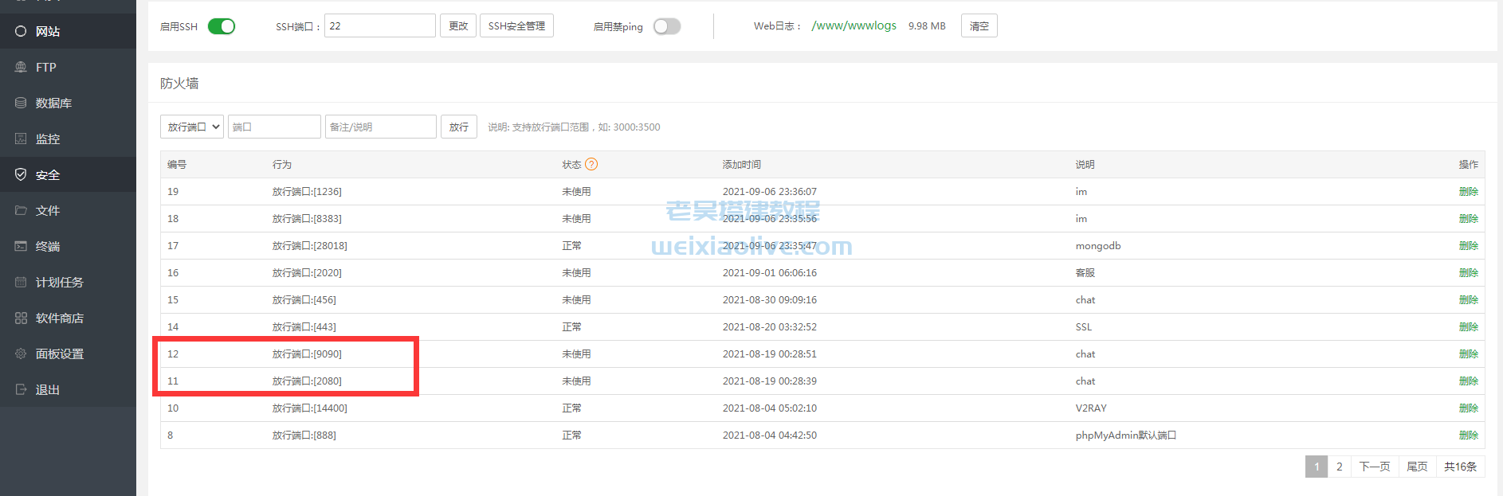This screenshot has width=1503, height=496.
Task: Delete the mongodb port 28018 rule
Action: pos(1469,245)
